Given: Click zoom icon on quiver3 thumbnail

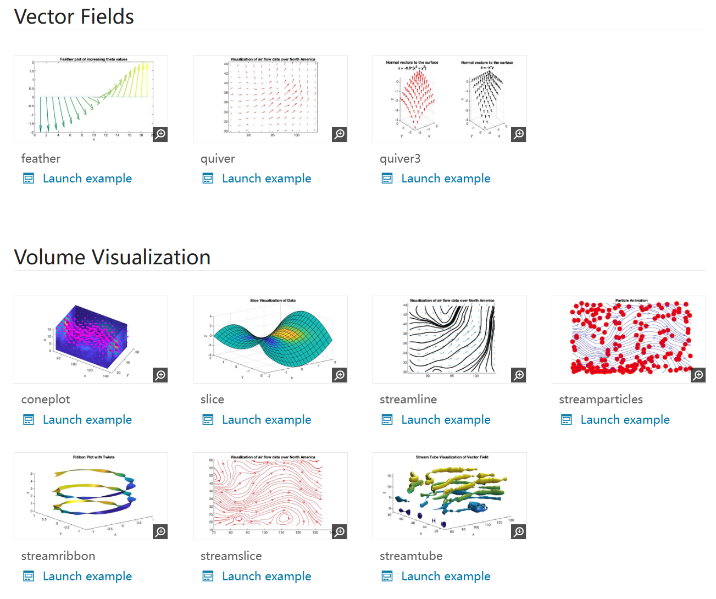Looking at the screenshot, I should click(x=519, y=134).
